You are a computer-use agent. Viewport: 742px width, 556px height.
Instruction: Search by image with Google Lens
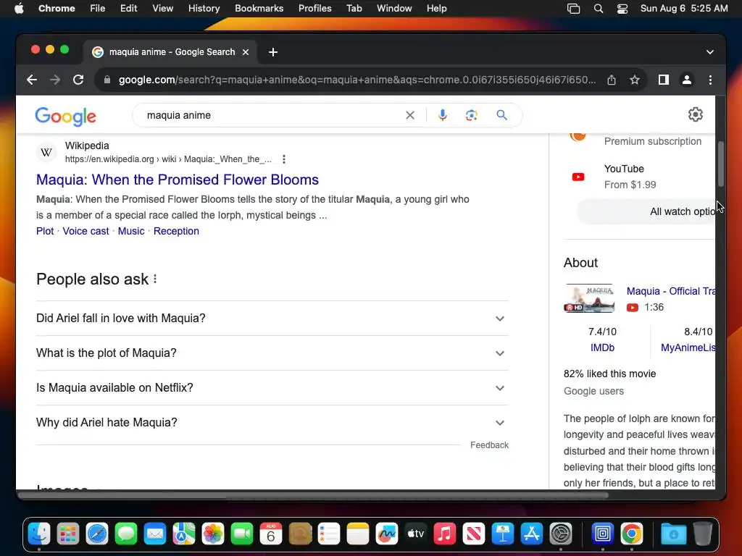pyautogui.click(x=471, y=115)
